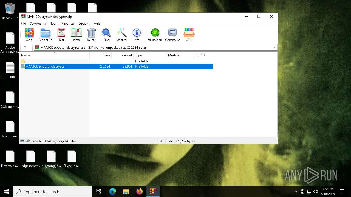
Task: Open File Explorer from taskbar
Action: [126, 192]
